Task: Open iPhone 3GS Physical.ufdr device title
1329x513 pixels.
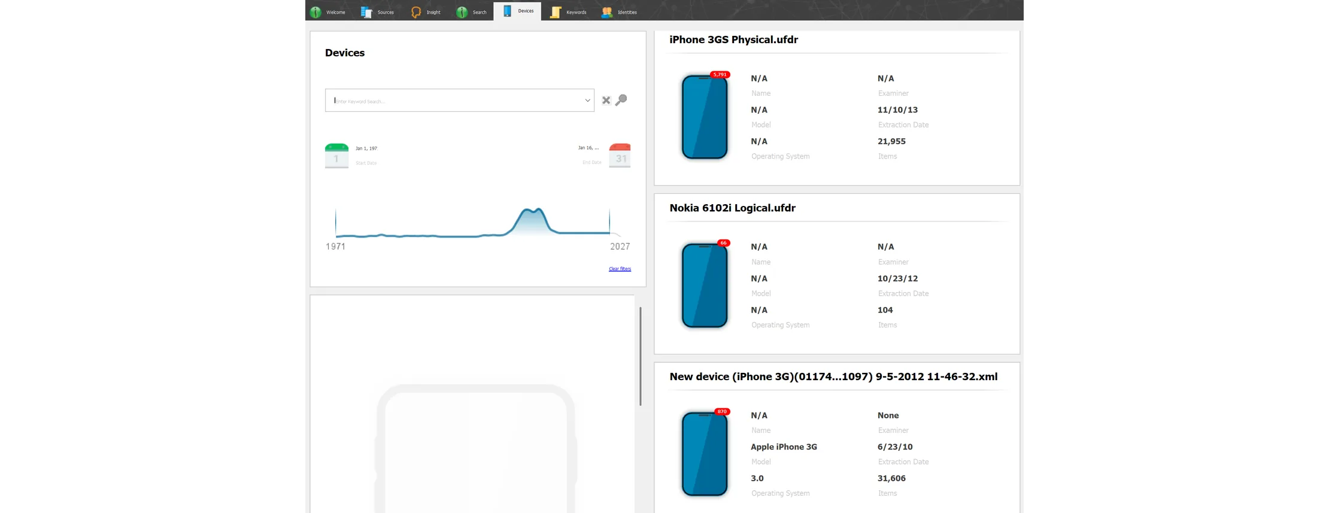Action: tap(733, 40)
